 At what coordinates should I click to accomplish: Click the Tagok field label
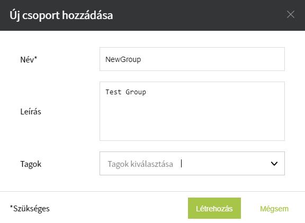click(31, 164)
